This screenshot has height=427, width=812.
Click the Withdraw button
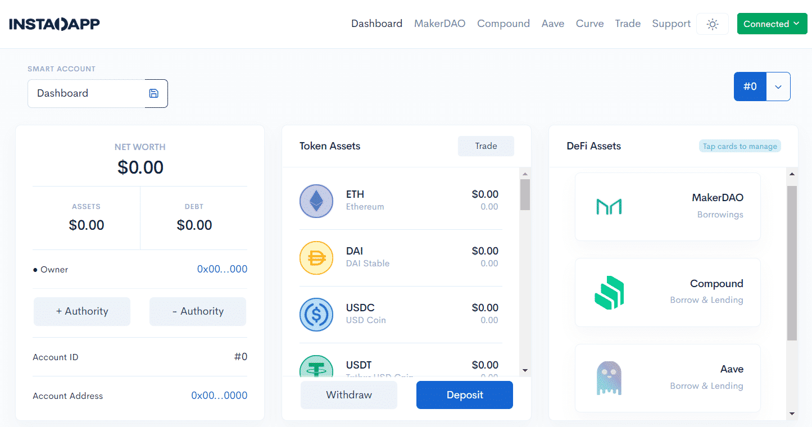[x=349, y=395]
